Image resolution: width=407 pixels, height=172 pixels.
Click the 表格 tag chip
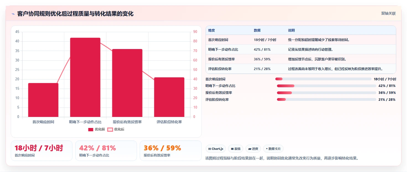pos(236,149)
